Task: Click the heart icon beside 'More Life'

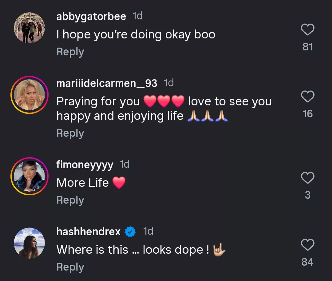Action: [x=308, y=177]
